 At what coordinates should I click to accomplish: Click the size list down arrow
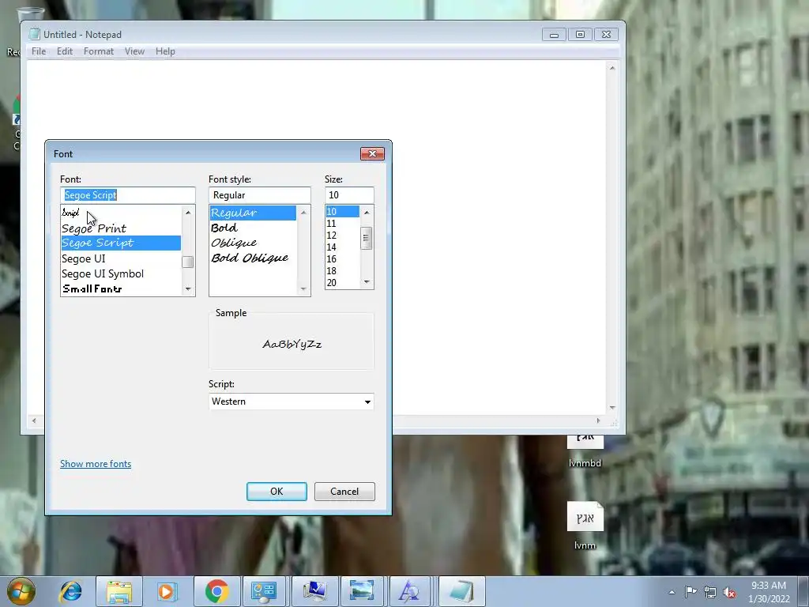click(x=367, y=282)
